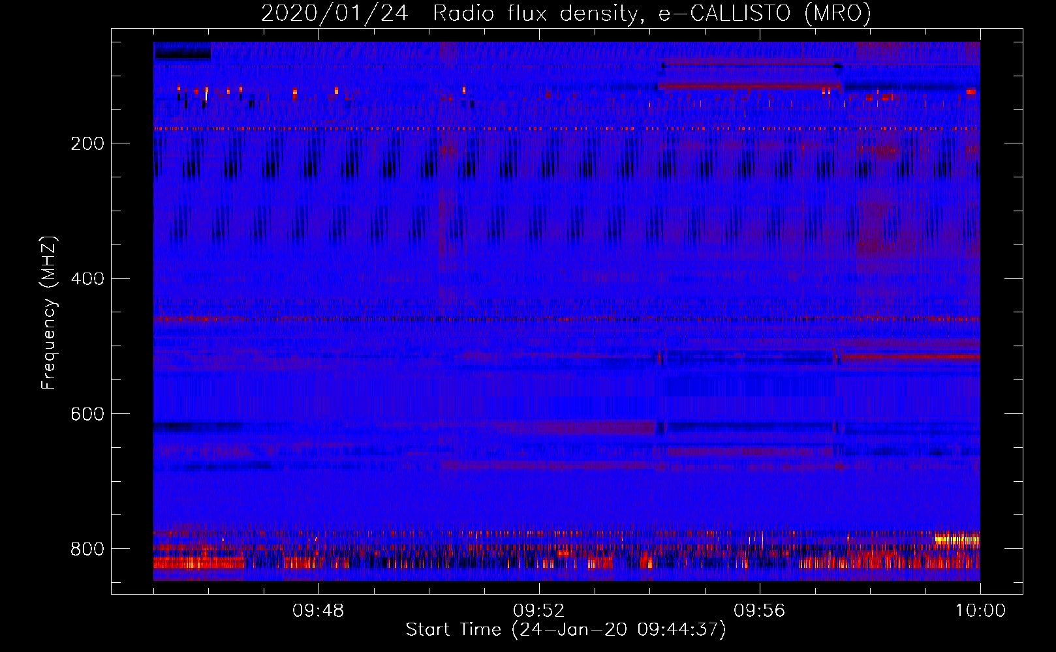
Task: Select the 400 frequency tick label
Action: click(x=87, y=279)
